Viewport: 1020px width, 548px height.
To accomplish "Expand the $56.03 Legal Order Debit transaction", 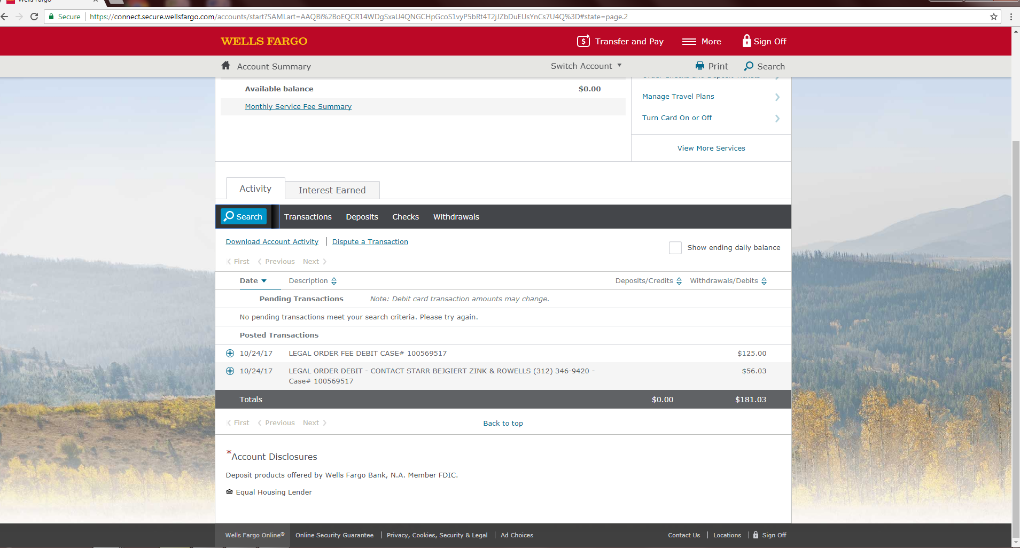I will click(x=230, y=371).
